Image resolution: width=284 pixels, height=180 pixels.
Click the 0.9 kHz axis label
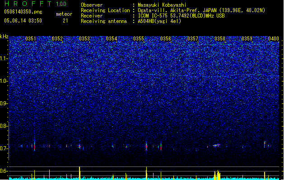4,103
